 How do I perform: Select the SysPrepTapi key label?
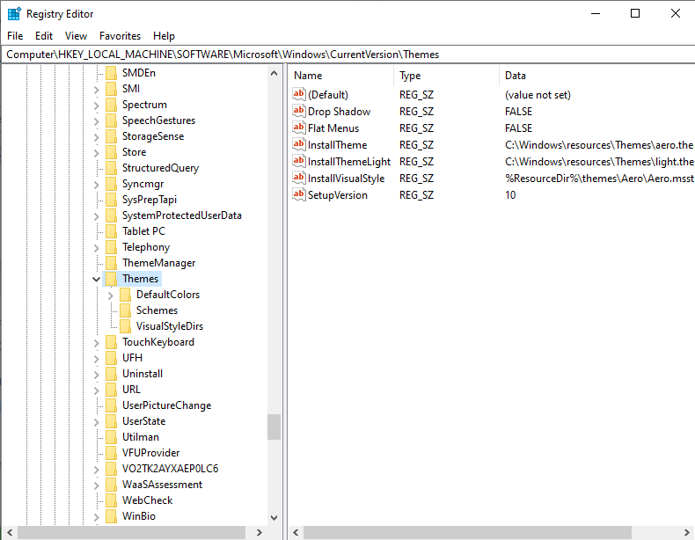tap(150, 200)
